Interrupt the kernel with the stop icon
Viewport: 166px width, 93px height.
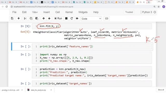tap(66, 18)
